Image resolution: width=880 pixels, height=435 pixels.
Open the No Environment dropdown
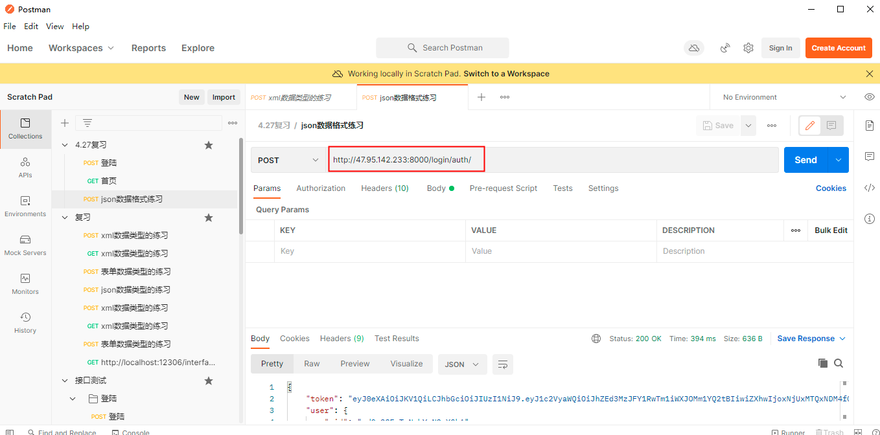coord(784,97)
